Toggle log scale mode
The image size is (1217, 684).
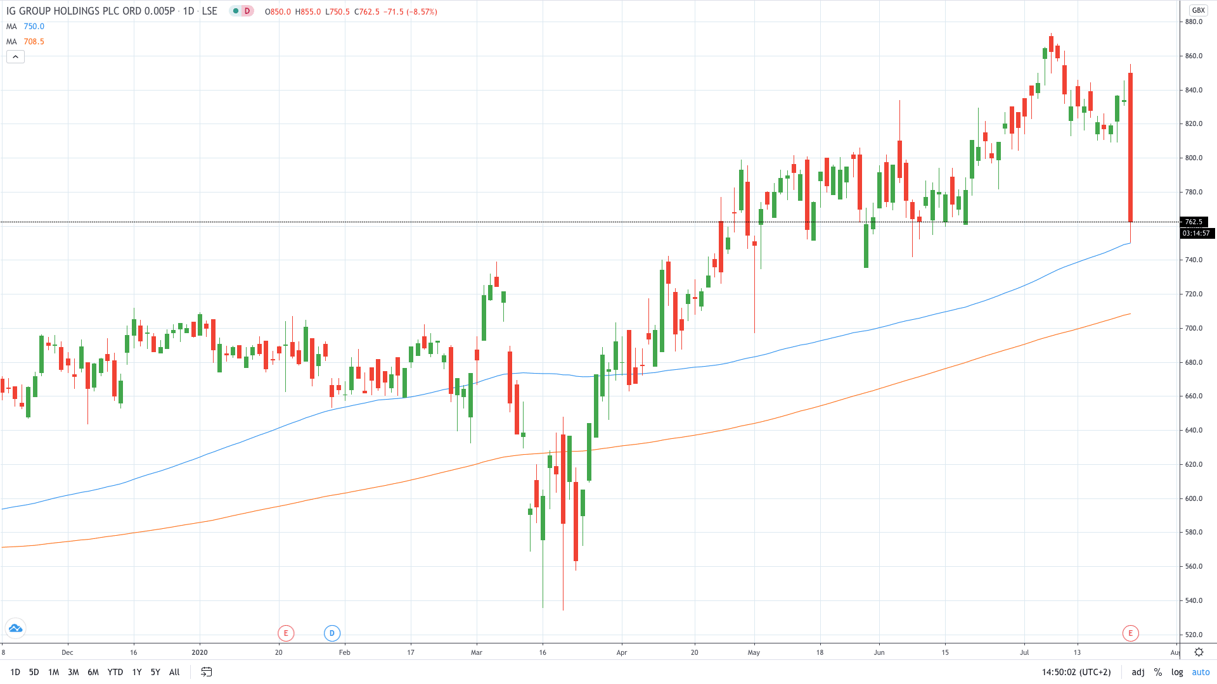click(x=1177, y=672)
